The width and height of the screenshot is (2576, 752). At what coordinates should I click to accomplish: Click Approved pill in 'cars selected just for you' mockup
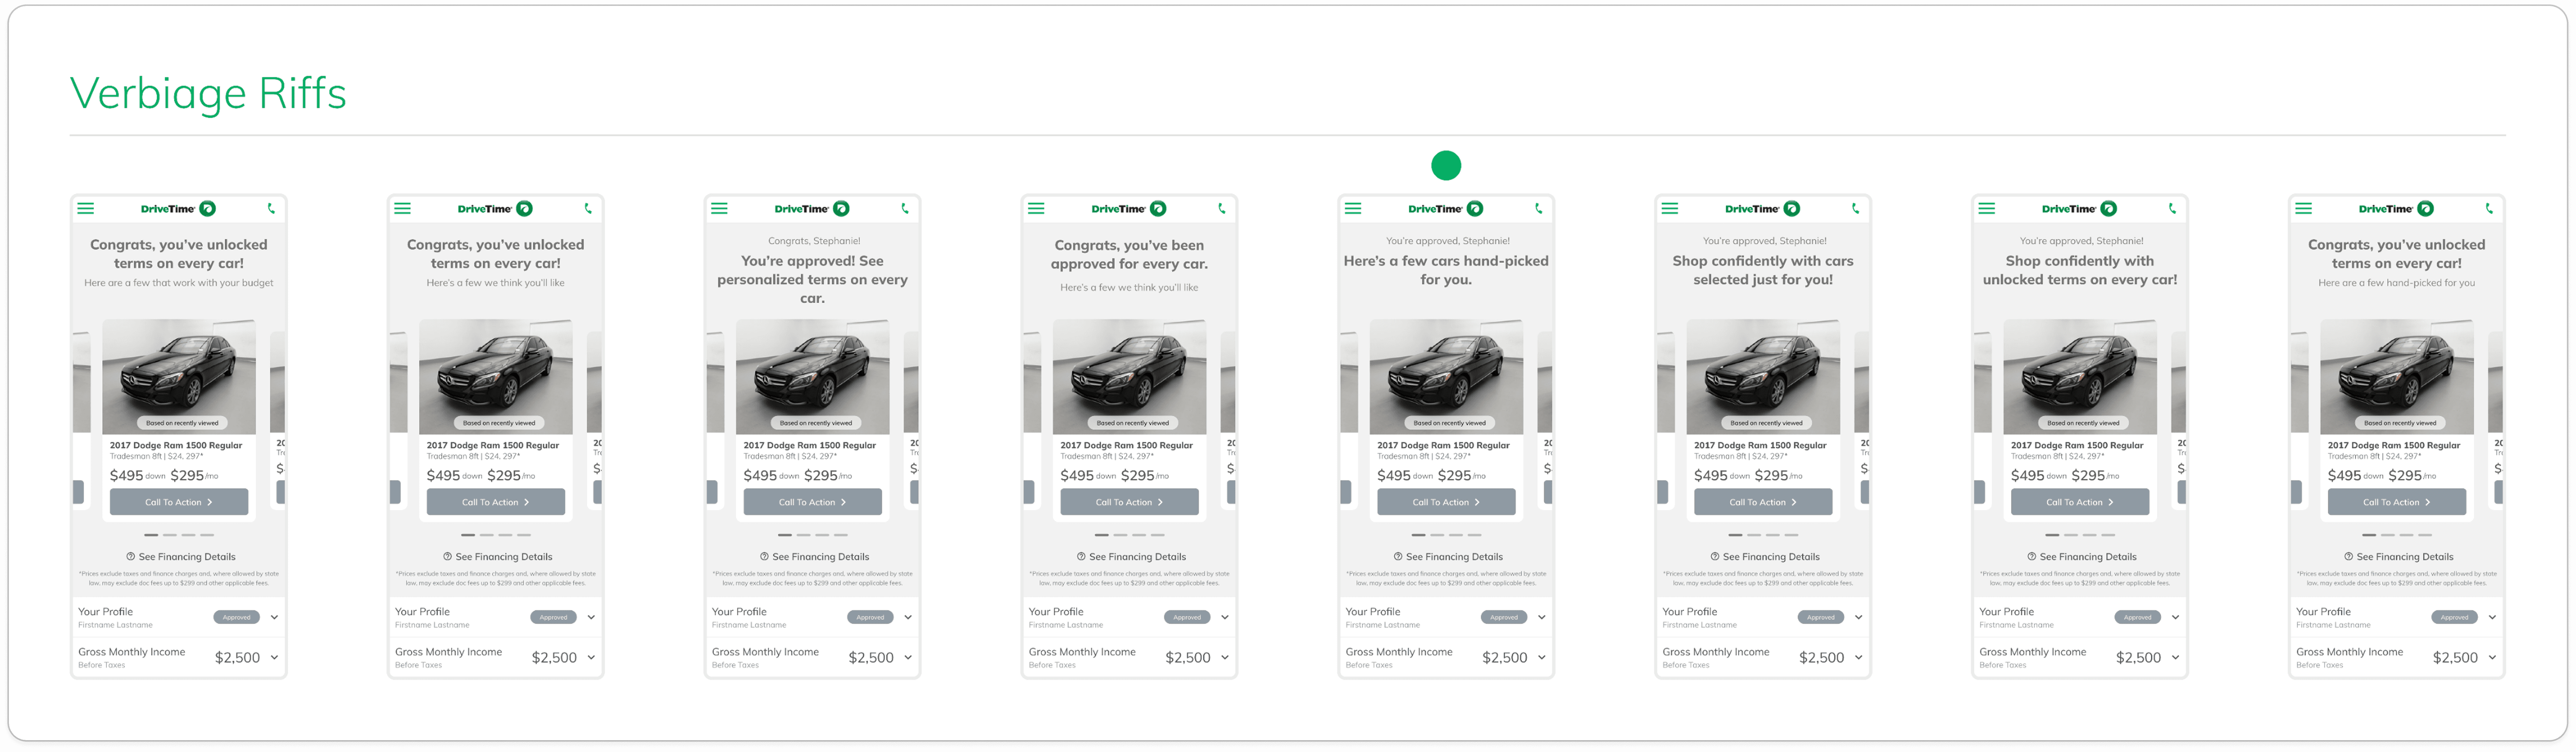tap(1821, 617)
